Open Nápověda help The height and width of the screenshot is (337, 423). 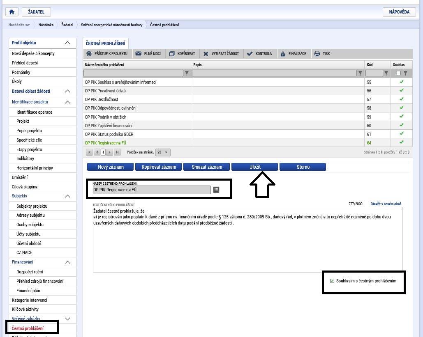(x=399, y=12)
